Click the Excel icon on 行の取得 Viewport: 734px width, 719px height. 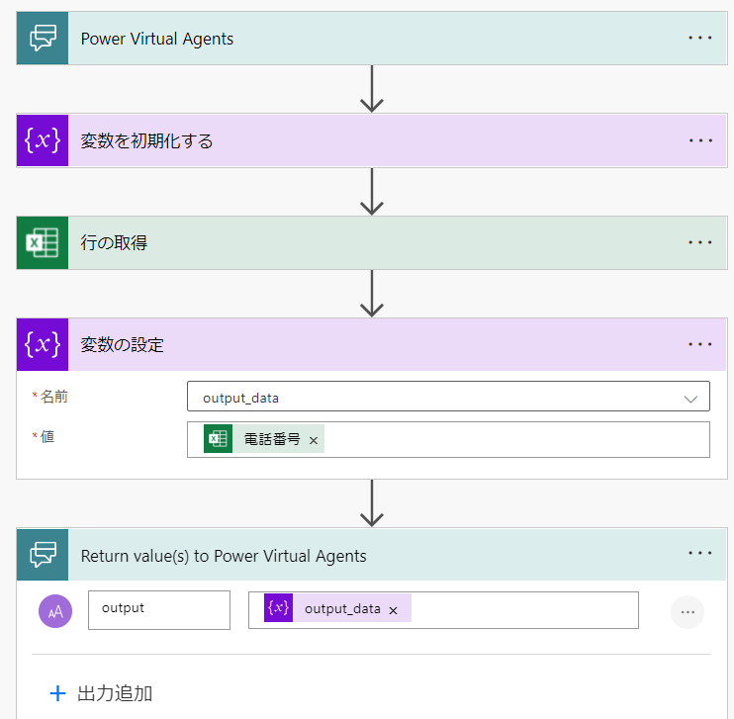43,242
